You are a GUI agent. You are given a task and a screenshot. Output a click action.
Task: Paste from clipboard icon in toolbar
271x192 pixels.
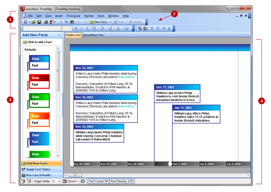[x=72, y=22]
